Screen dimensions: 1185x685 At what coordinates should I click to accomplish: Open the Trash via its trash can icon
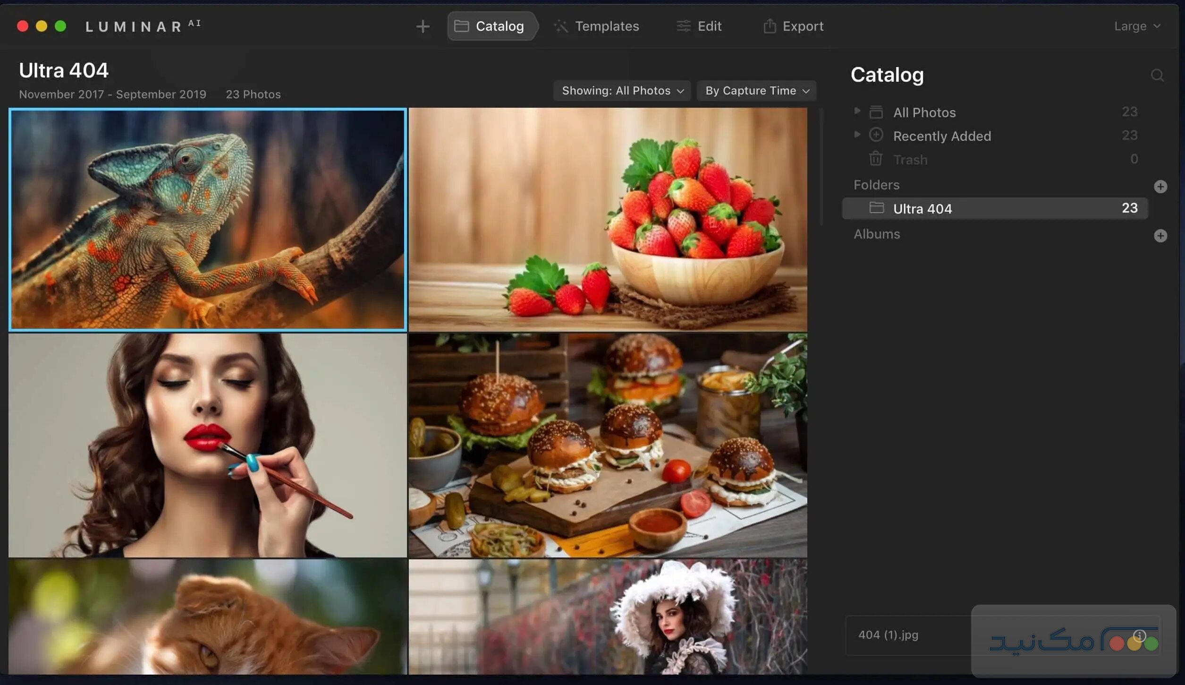[x=876, y=159]
